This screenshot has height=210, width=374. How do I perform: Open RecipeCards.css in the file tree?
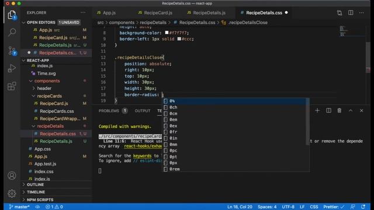tap(56, 111)
